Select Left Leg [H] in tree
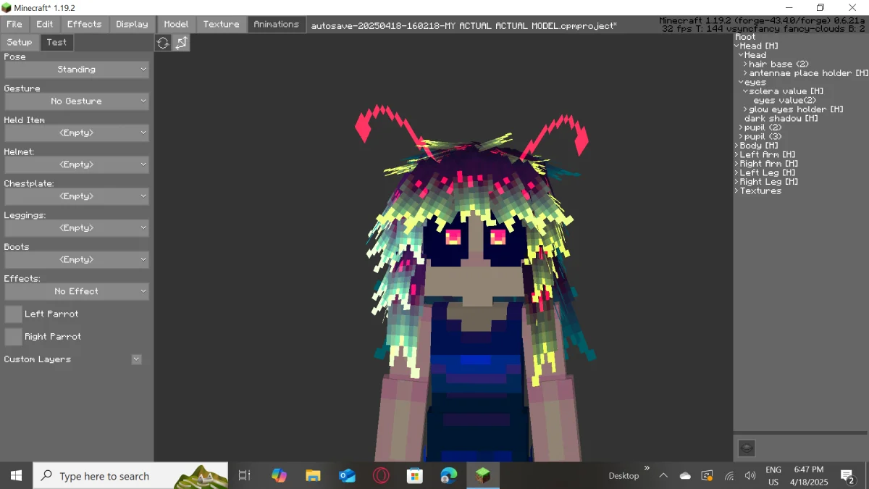The image size is (869, 489). [x=768, y=172]
